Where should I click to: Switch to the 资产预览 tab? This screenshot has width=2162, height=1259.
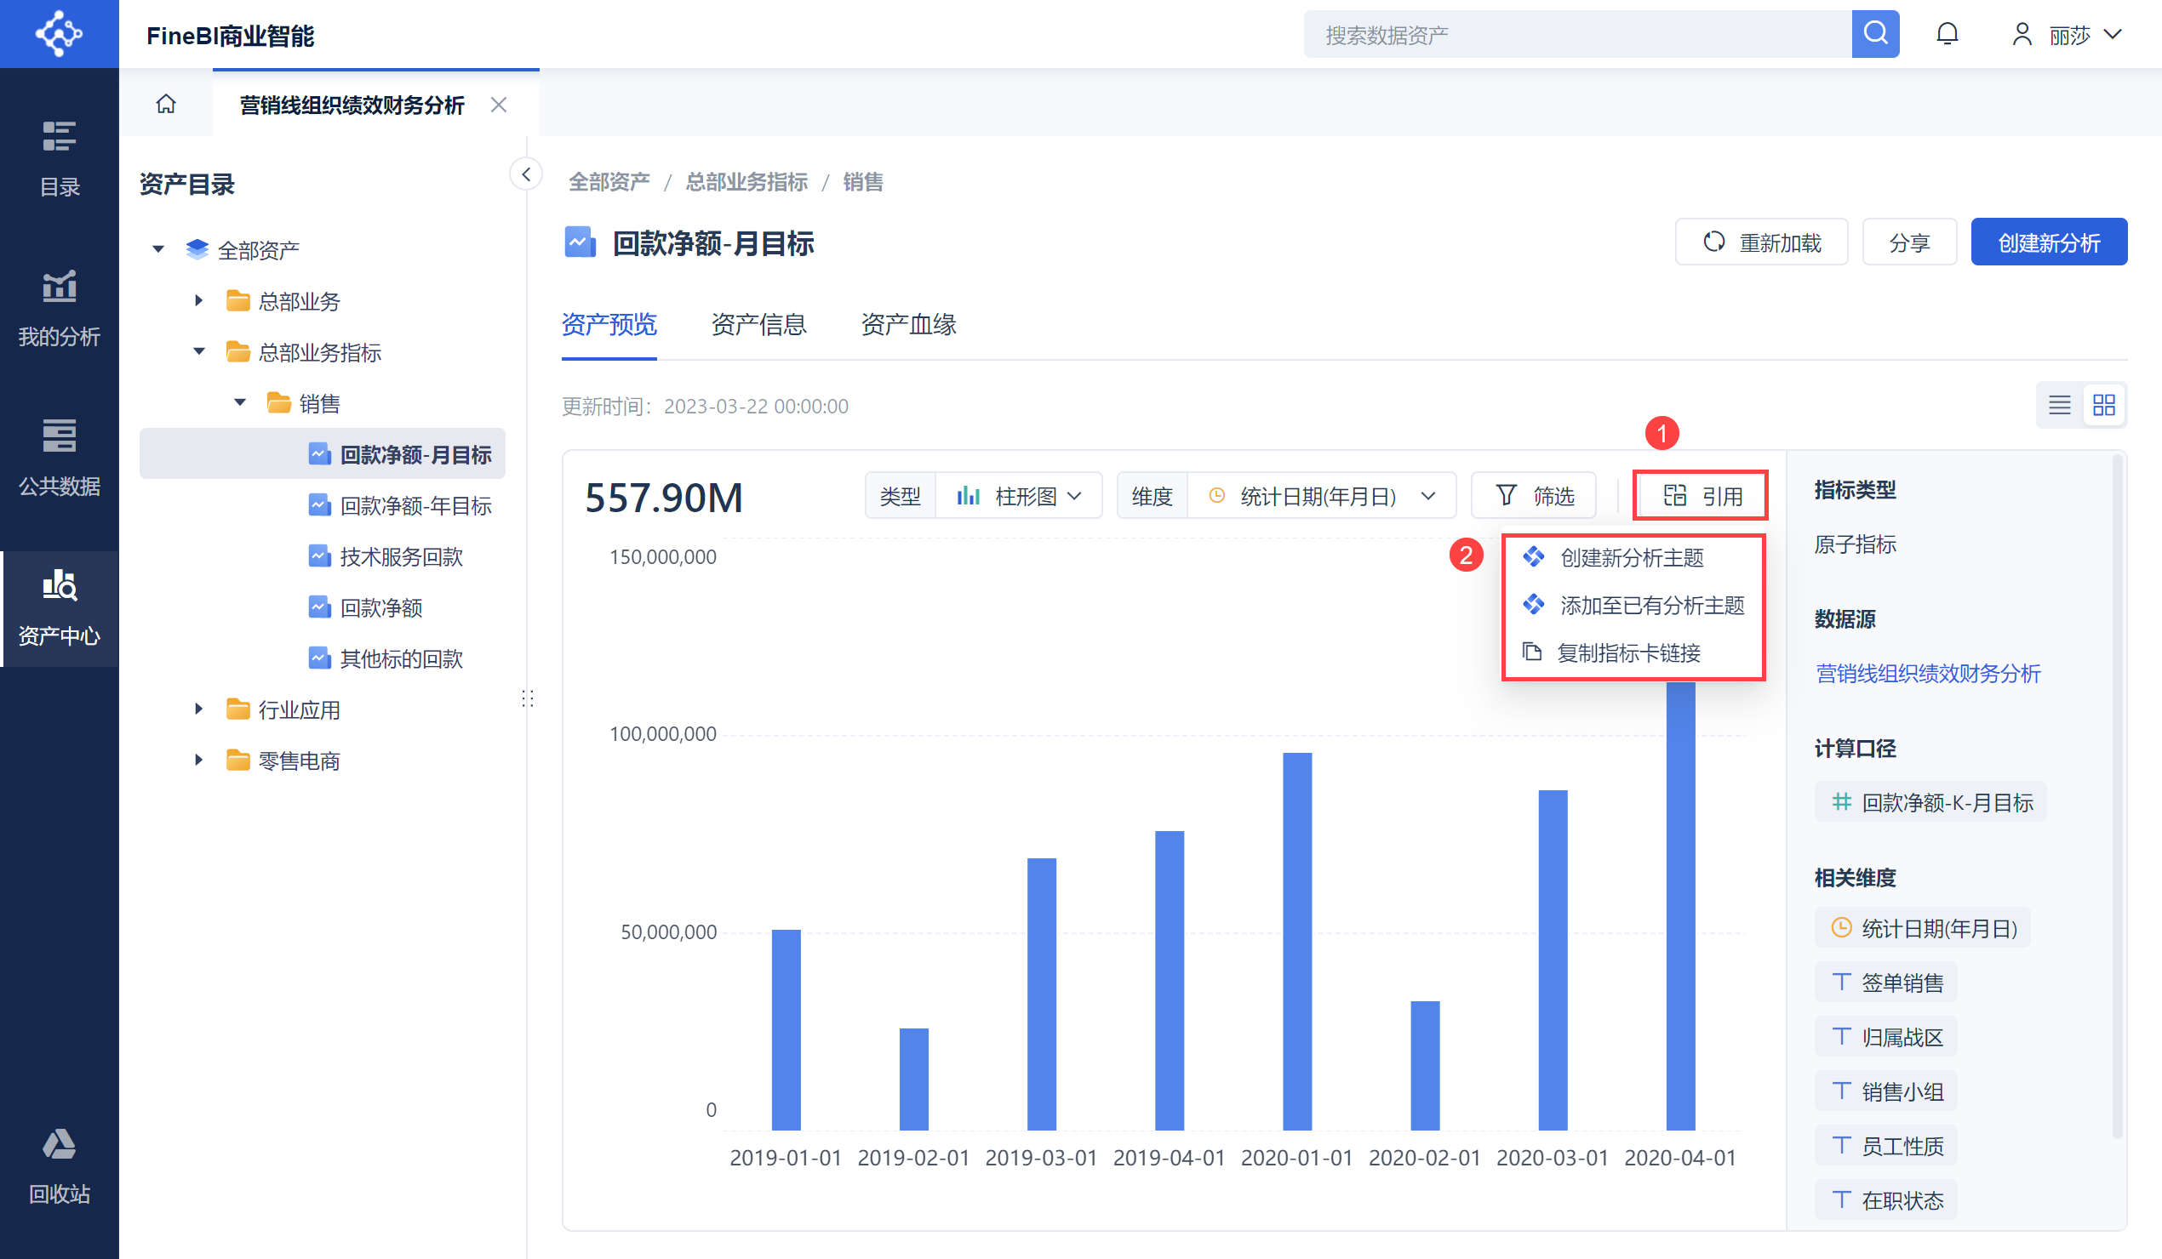point(609,324)
